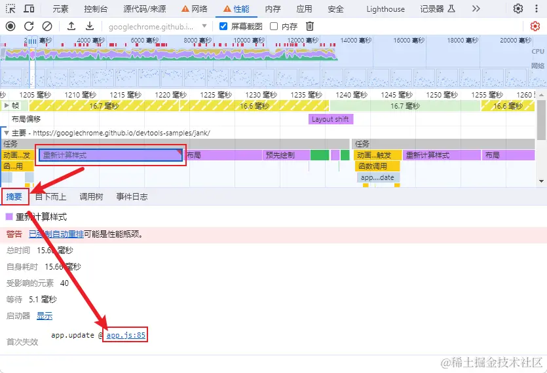This screenshot has height=373, width=547.
Task: Switch to the 事件日志 tab
Action: point(132,196)
